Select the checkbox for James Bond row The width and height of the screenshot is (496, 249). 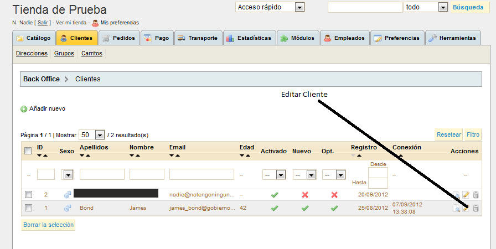pos(28,208)
